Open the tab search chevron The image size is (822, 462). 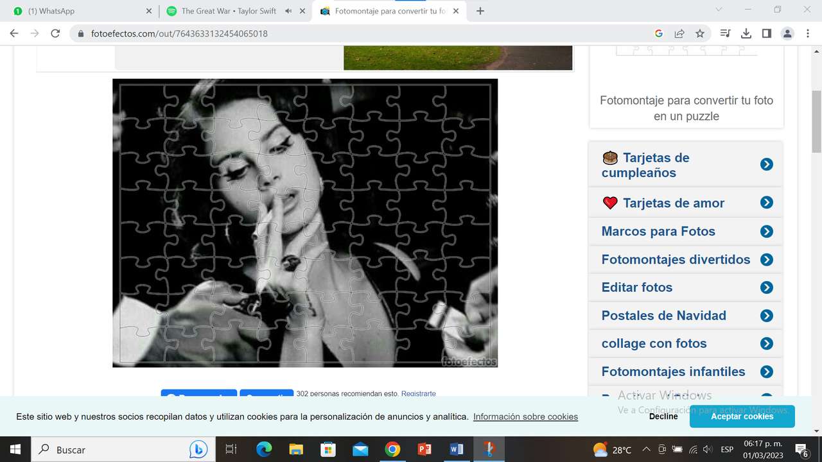click(719, 10)
